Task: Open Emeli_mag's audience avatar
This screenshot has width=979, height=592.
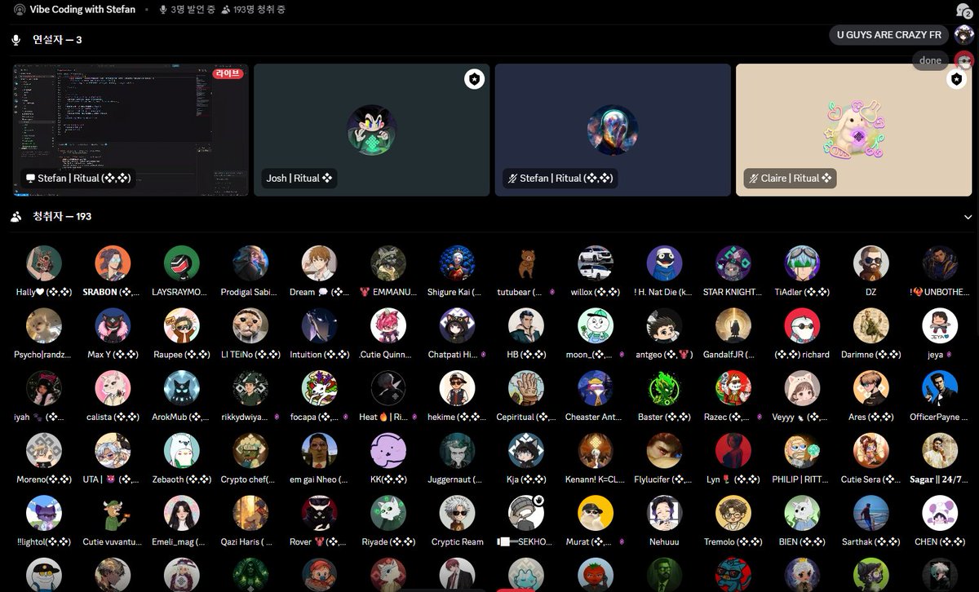Action: pos(182,514)
